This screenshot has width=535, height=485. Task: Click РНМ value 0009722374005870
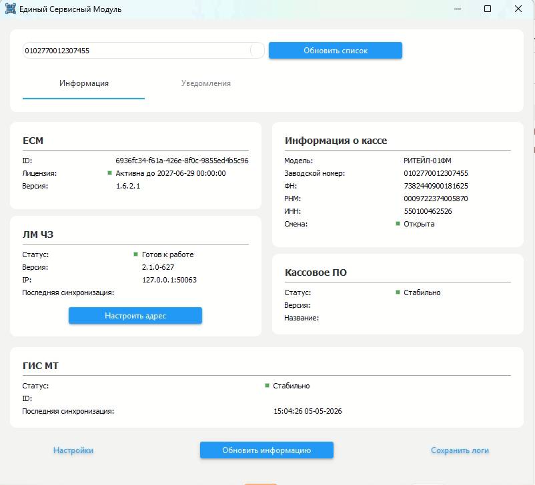coord(436,199)
